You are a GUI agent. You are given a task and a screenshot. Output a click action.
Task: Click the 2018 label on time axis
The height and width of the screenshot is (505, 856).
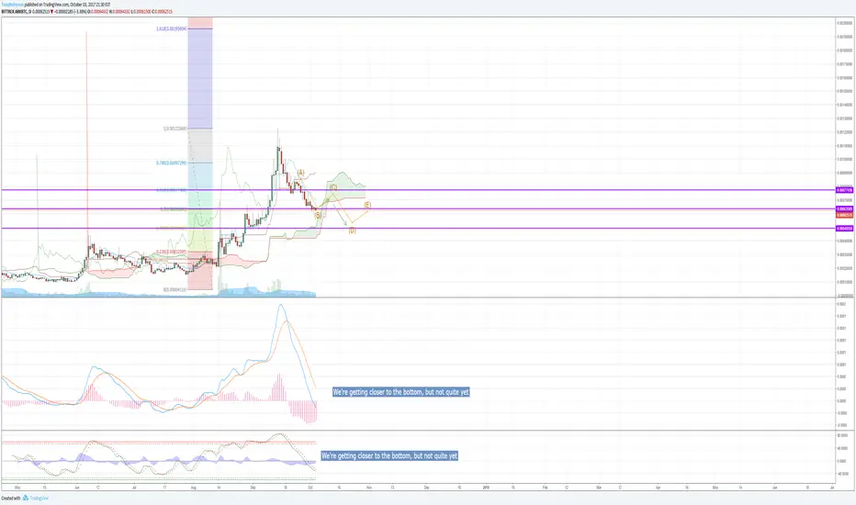[x=486, y=487]
